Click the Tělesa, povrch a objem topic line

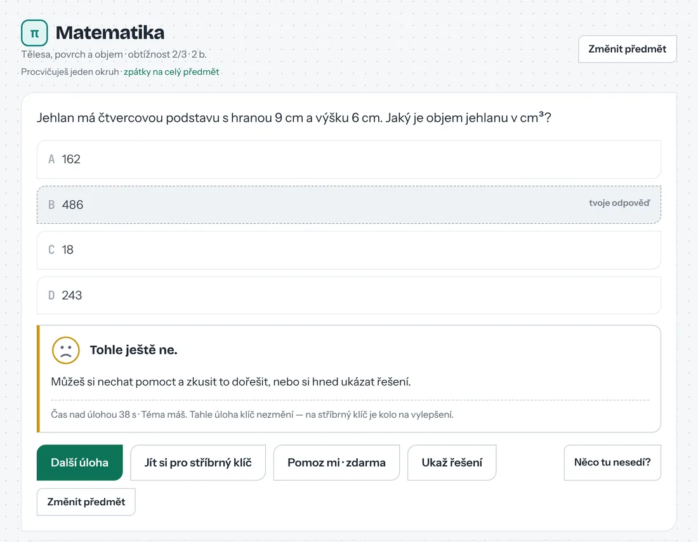click(x=114, y=55)
